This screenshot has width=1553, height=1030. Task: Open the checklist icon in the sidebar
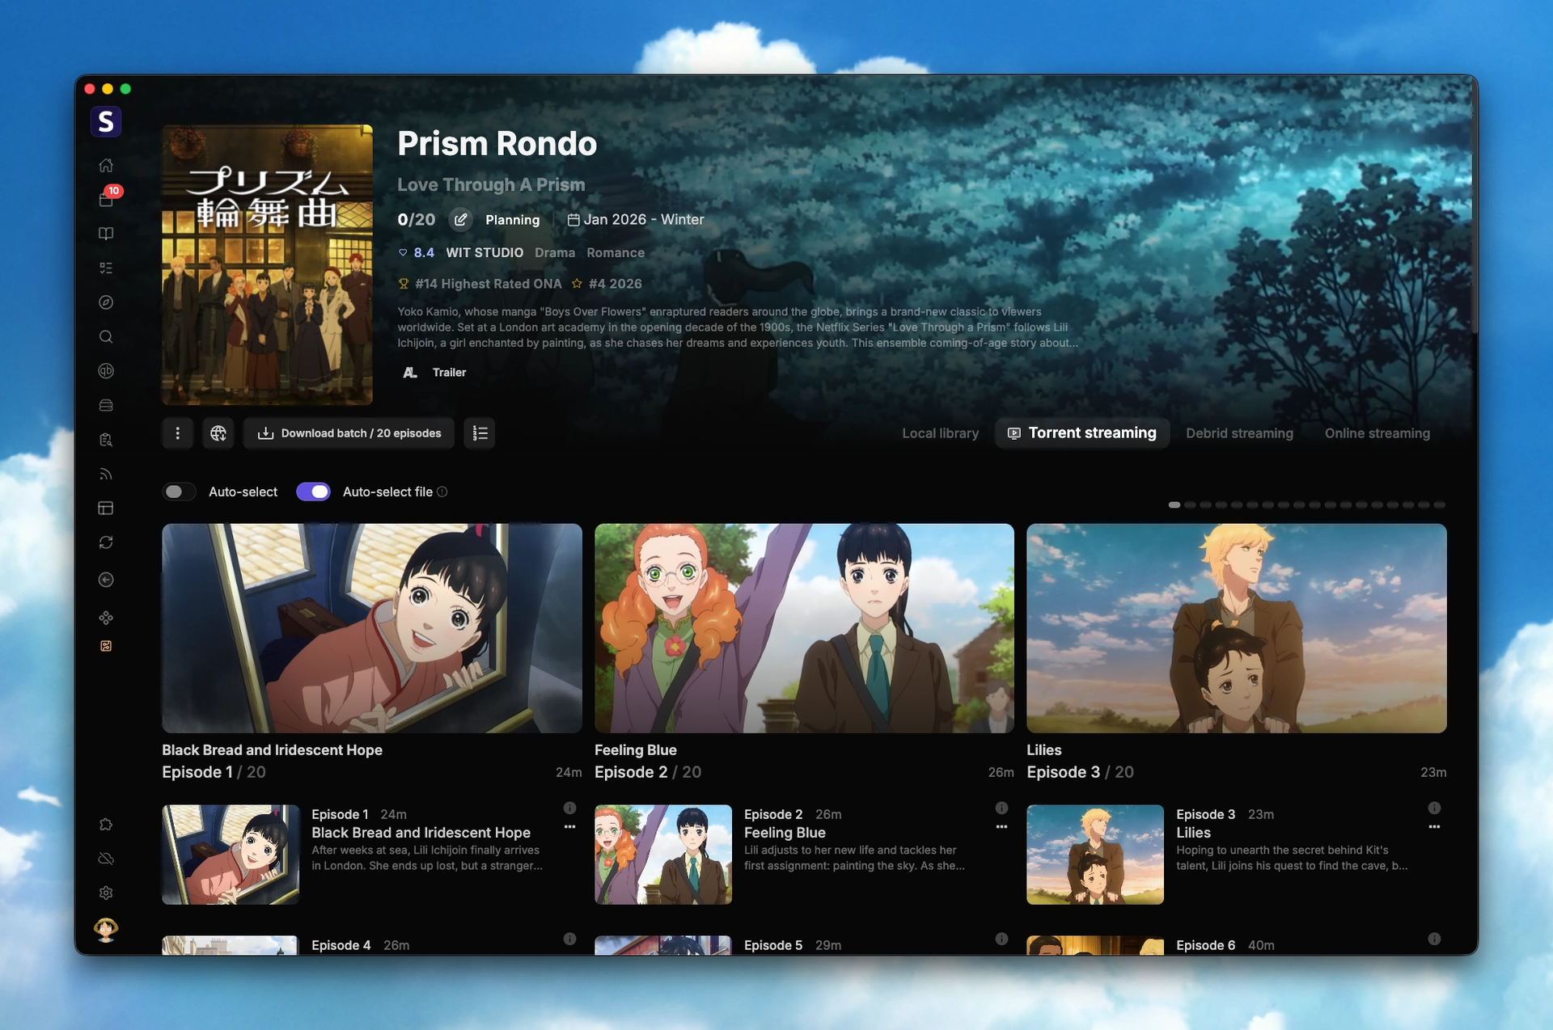coord(106,268)
